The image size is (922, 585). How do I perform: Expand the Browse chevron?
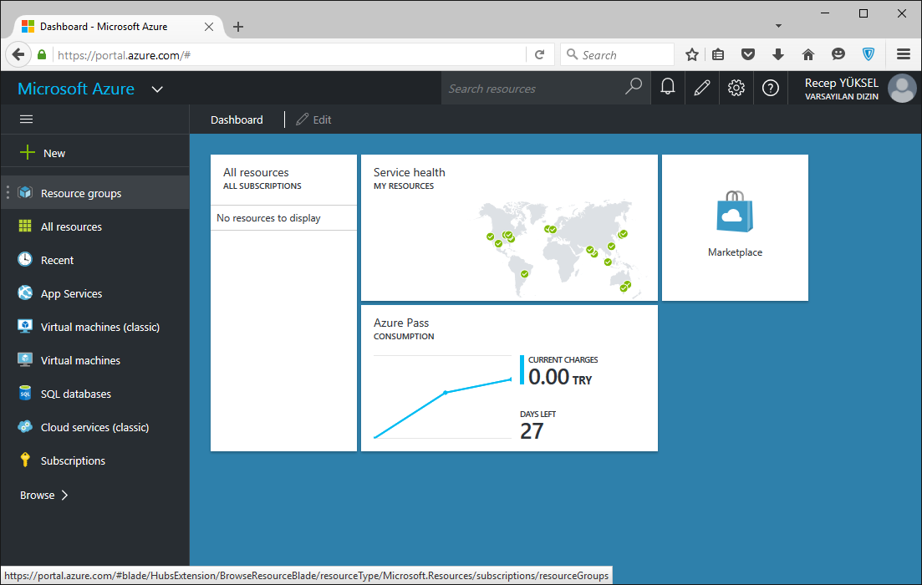coord(64,495)
